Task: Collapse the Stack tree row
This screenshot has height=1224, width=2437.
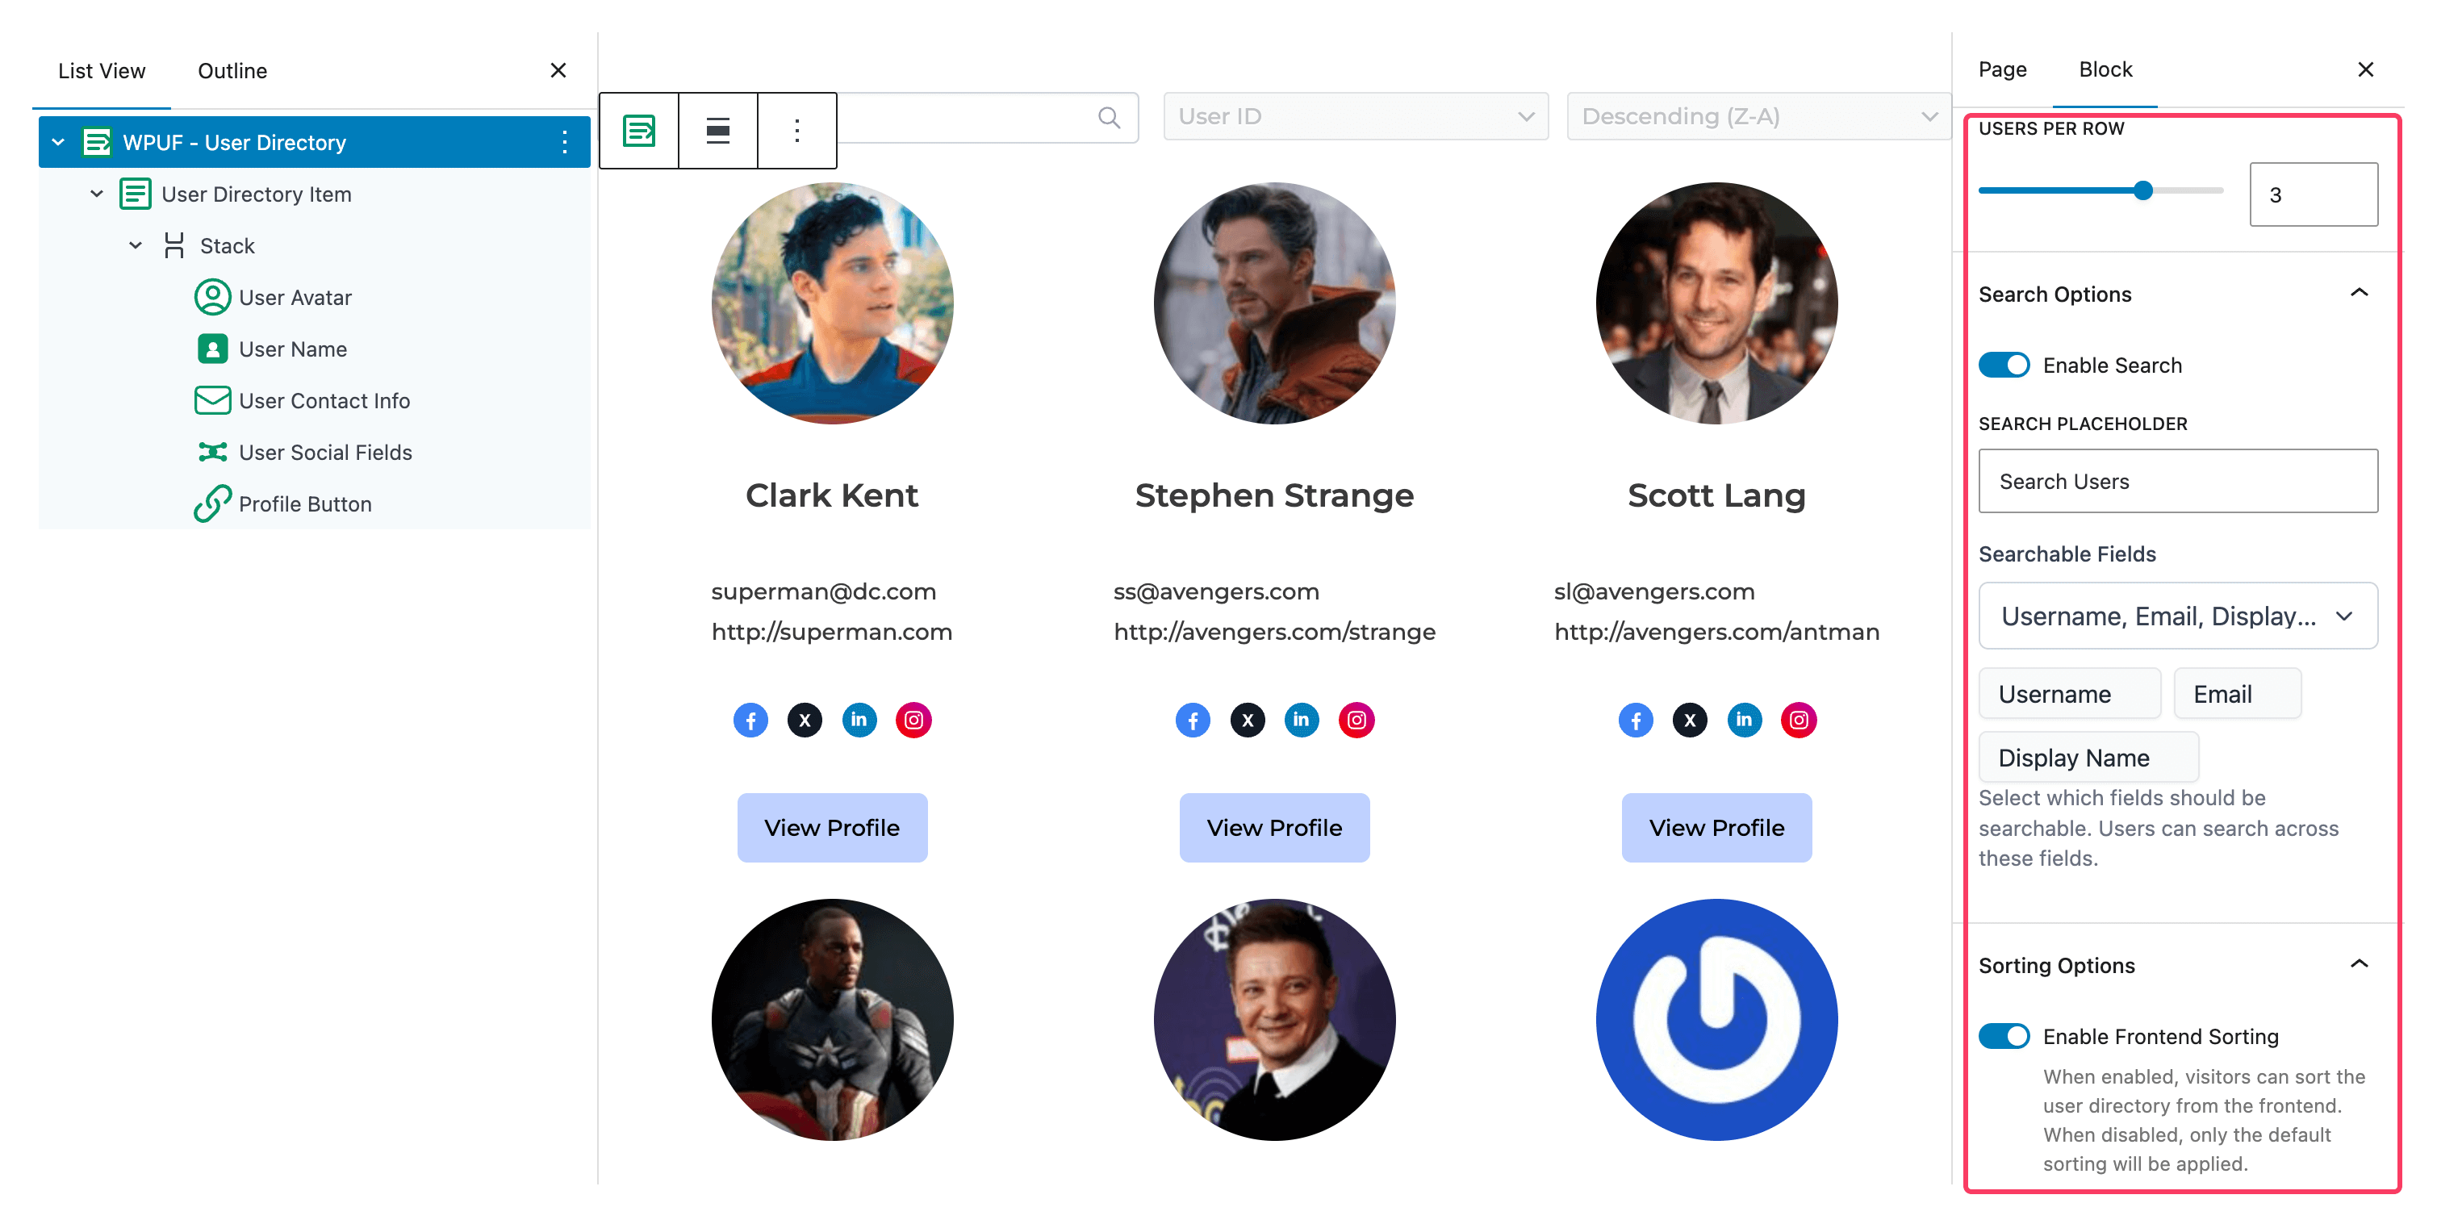Action: click(x=136, y=246)
